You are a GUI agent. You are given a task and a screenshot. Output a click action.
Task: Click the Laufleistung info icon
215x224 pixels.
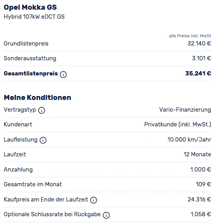[x=43, y=140]
